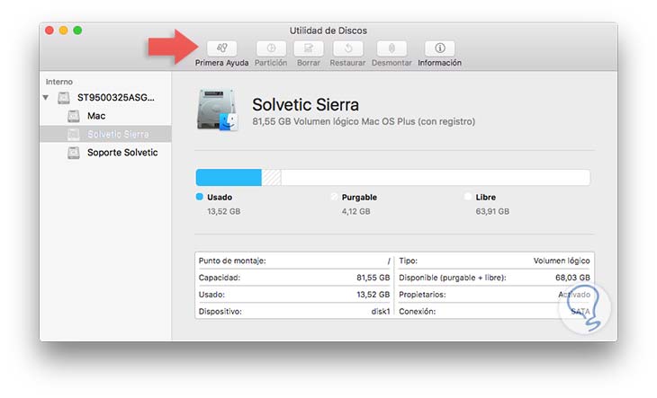
Task: Click the Mac volume disk icon
Action: (74, 116)
